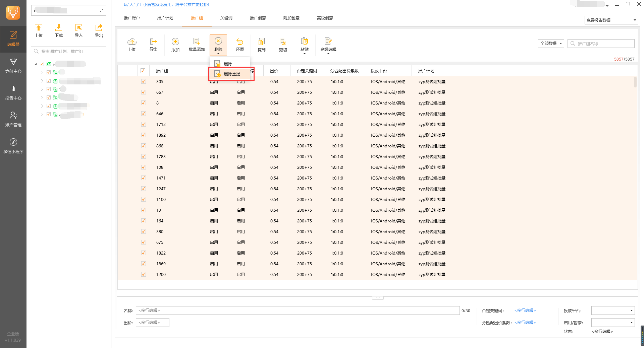Uncheck the checkbox for row 667
This screenshot has height=348, width=644.
pyautogui.click(x=144, y=92)
